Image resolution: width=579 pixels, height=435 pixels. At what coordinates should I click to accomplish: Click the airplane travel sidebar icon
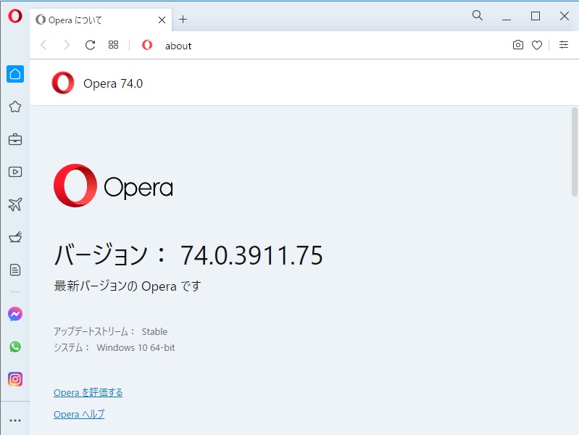(15, 204)
